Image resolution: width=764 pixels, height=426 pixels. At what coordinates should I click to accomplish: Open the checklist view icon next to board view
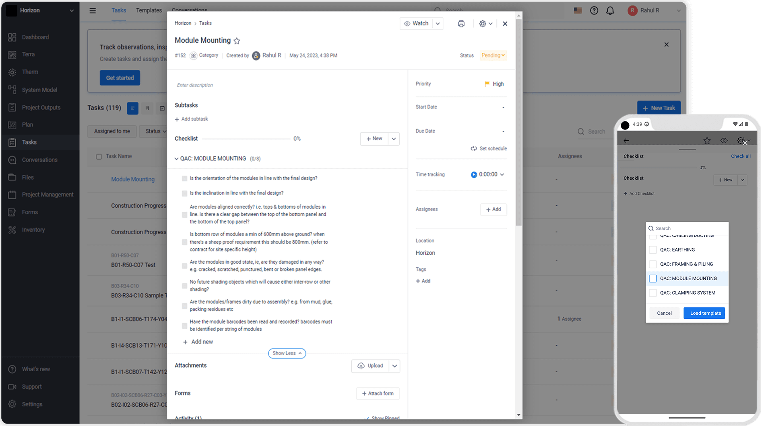coord(162,108)
